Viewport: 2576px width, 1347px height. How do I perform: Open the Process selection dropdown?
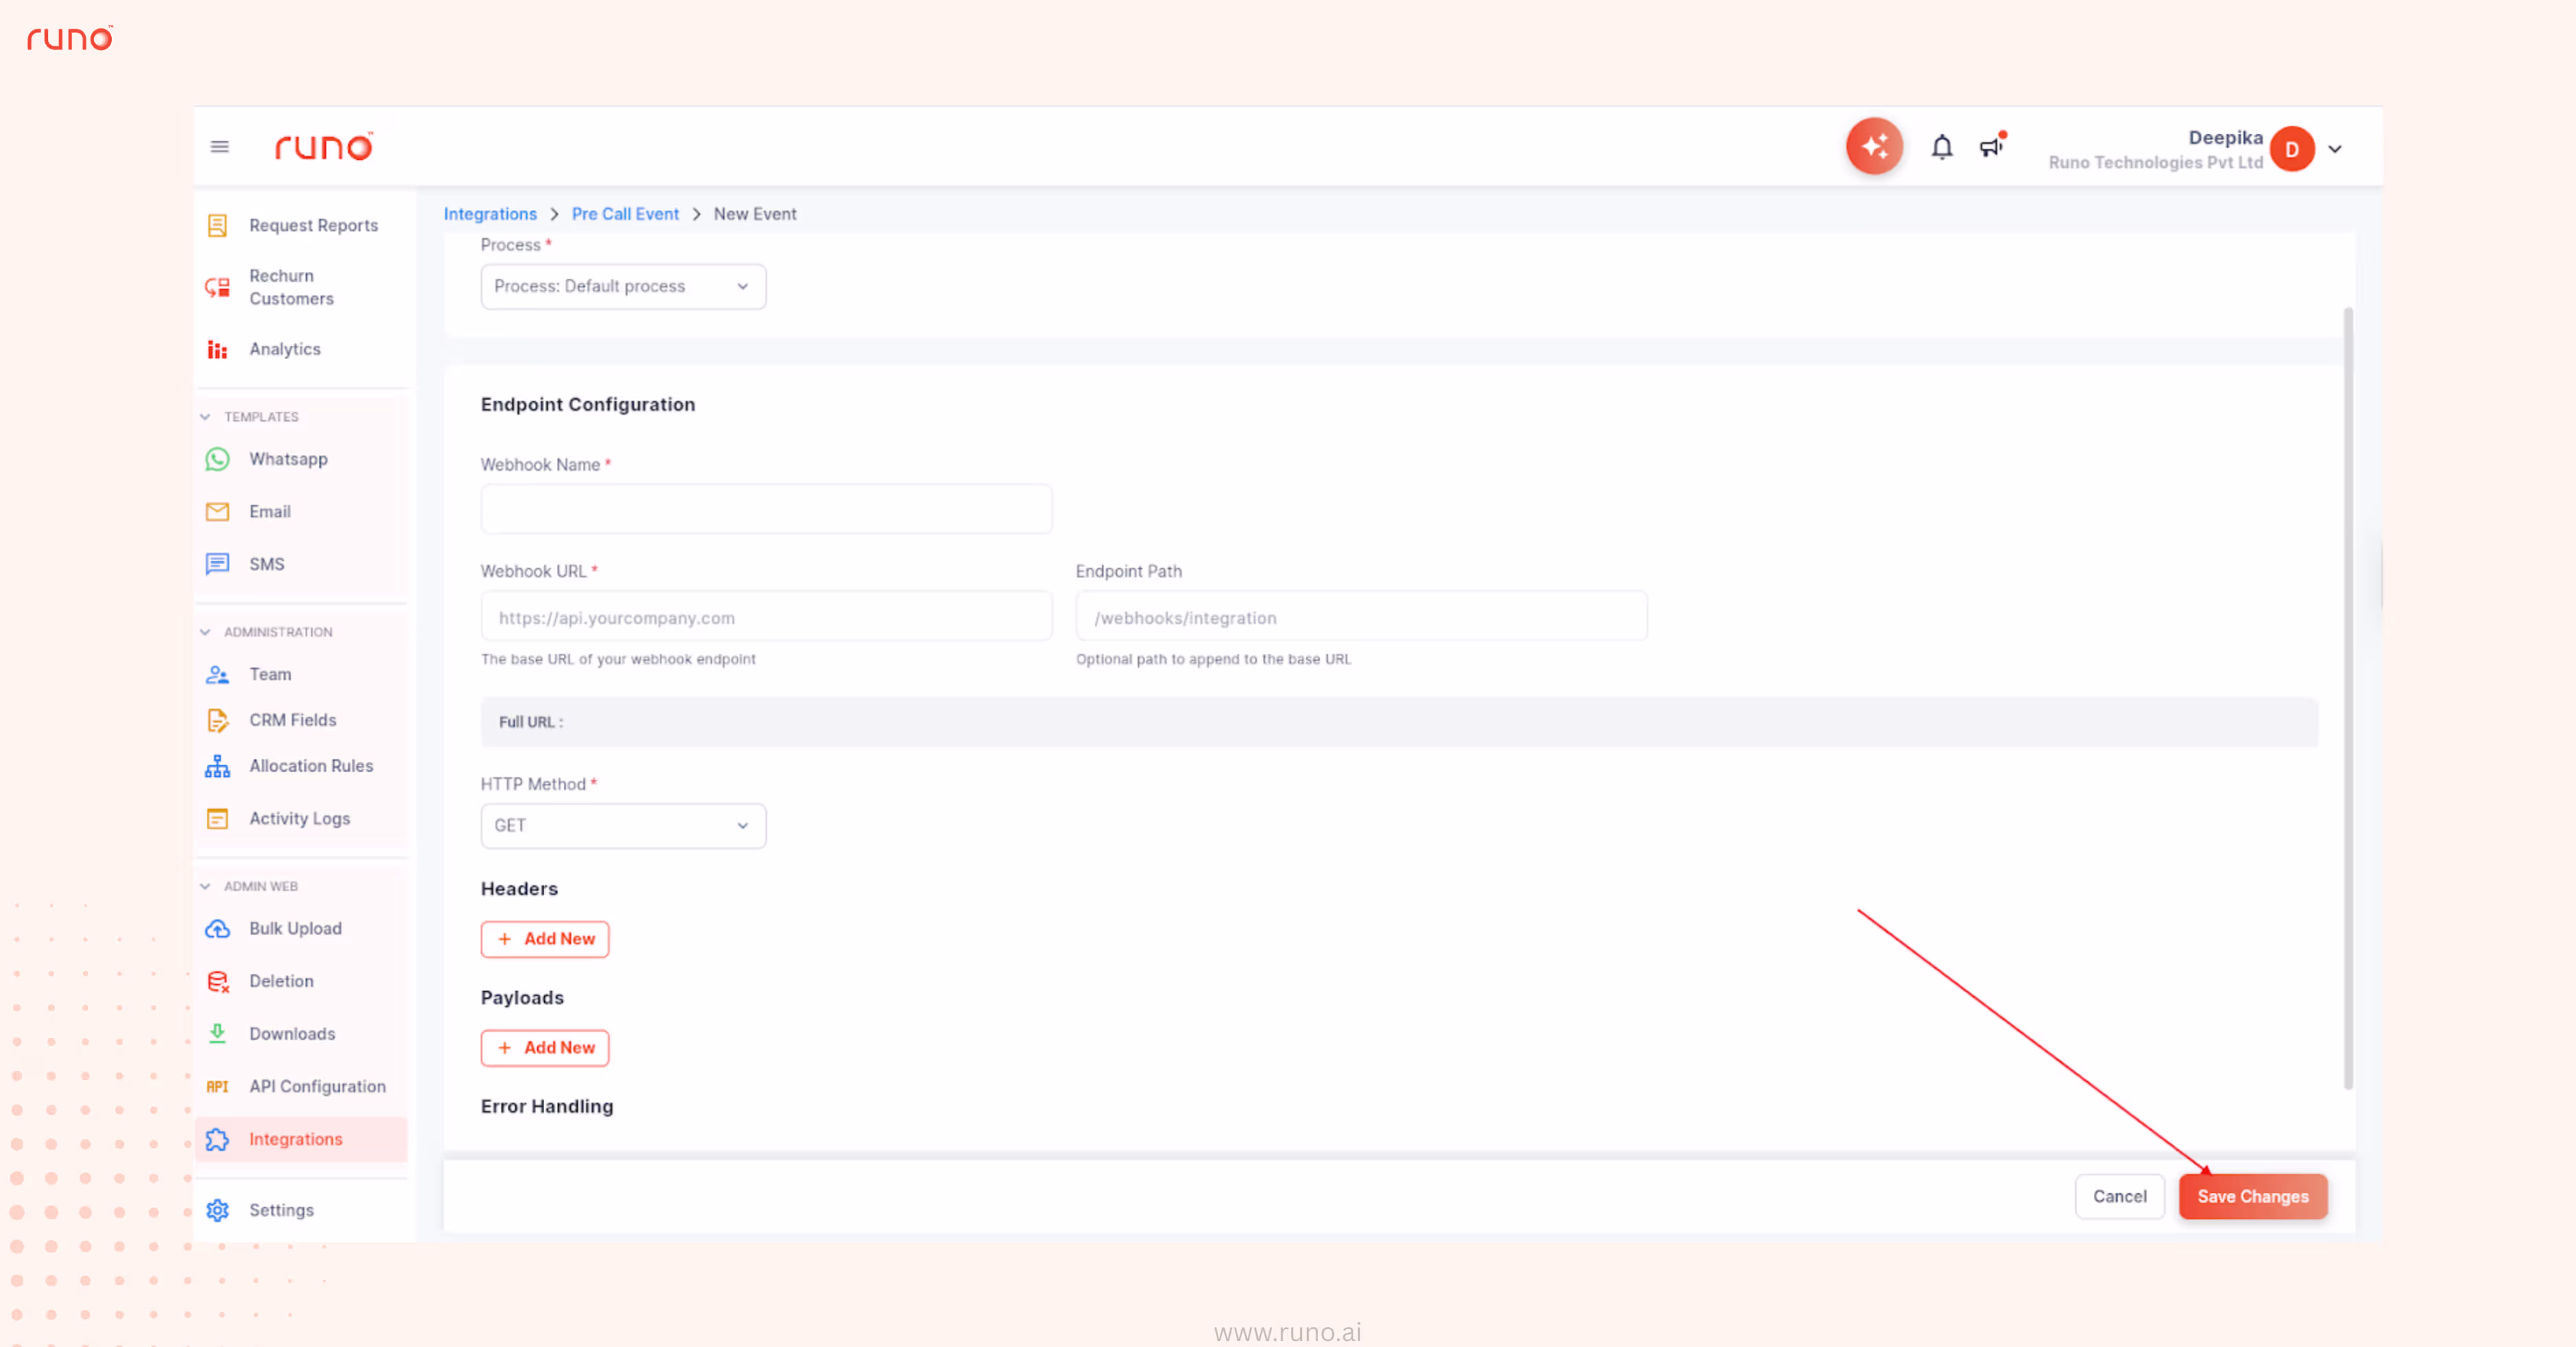622,286
